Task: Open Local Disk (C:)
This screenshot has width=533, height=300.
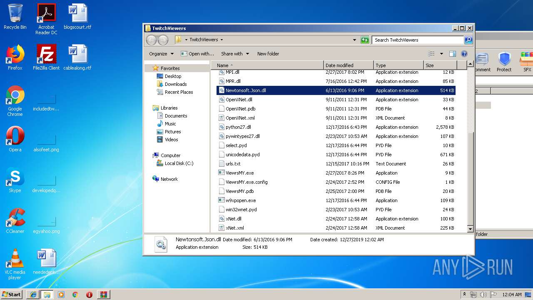Action: coord(179,163)
